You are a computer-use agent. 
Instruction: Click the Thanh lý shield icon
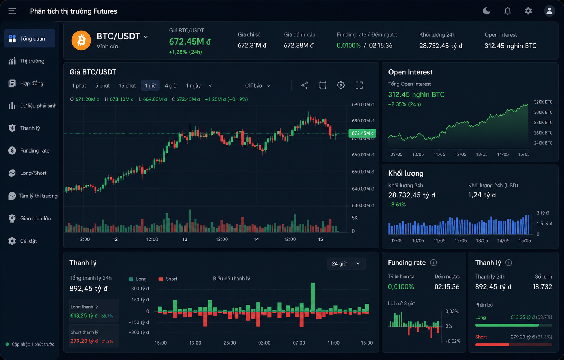[x=12, y=128]
